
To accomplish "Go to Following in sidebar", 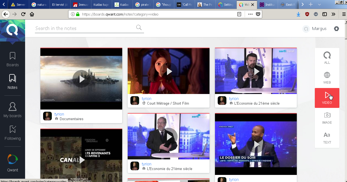I will [x=13, y=133].
